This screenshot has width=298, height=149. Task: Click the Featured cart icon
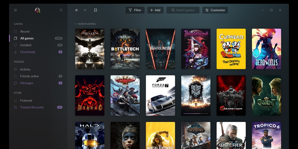click(x=15, y=100)
